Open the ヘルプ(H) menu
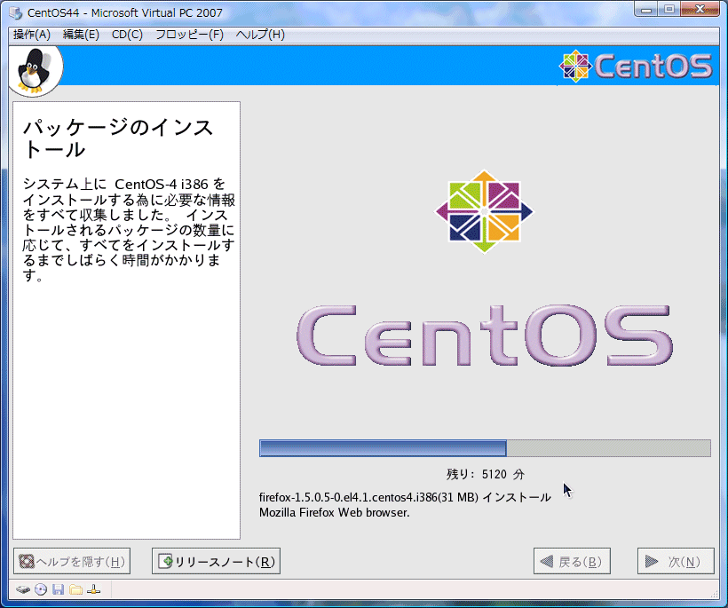Viewport: 728px width, 608px height. [x=260, y=35]
